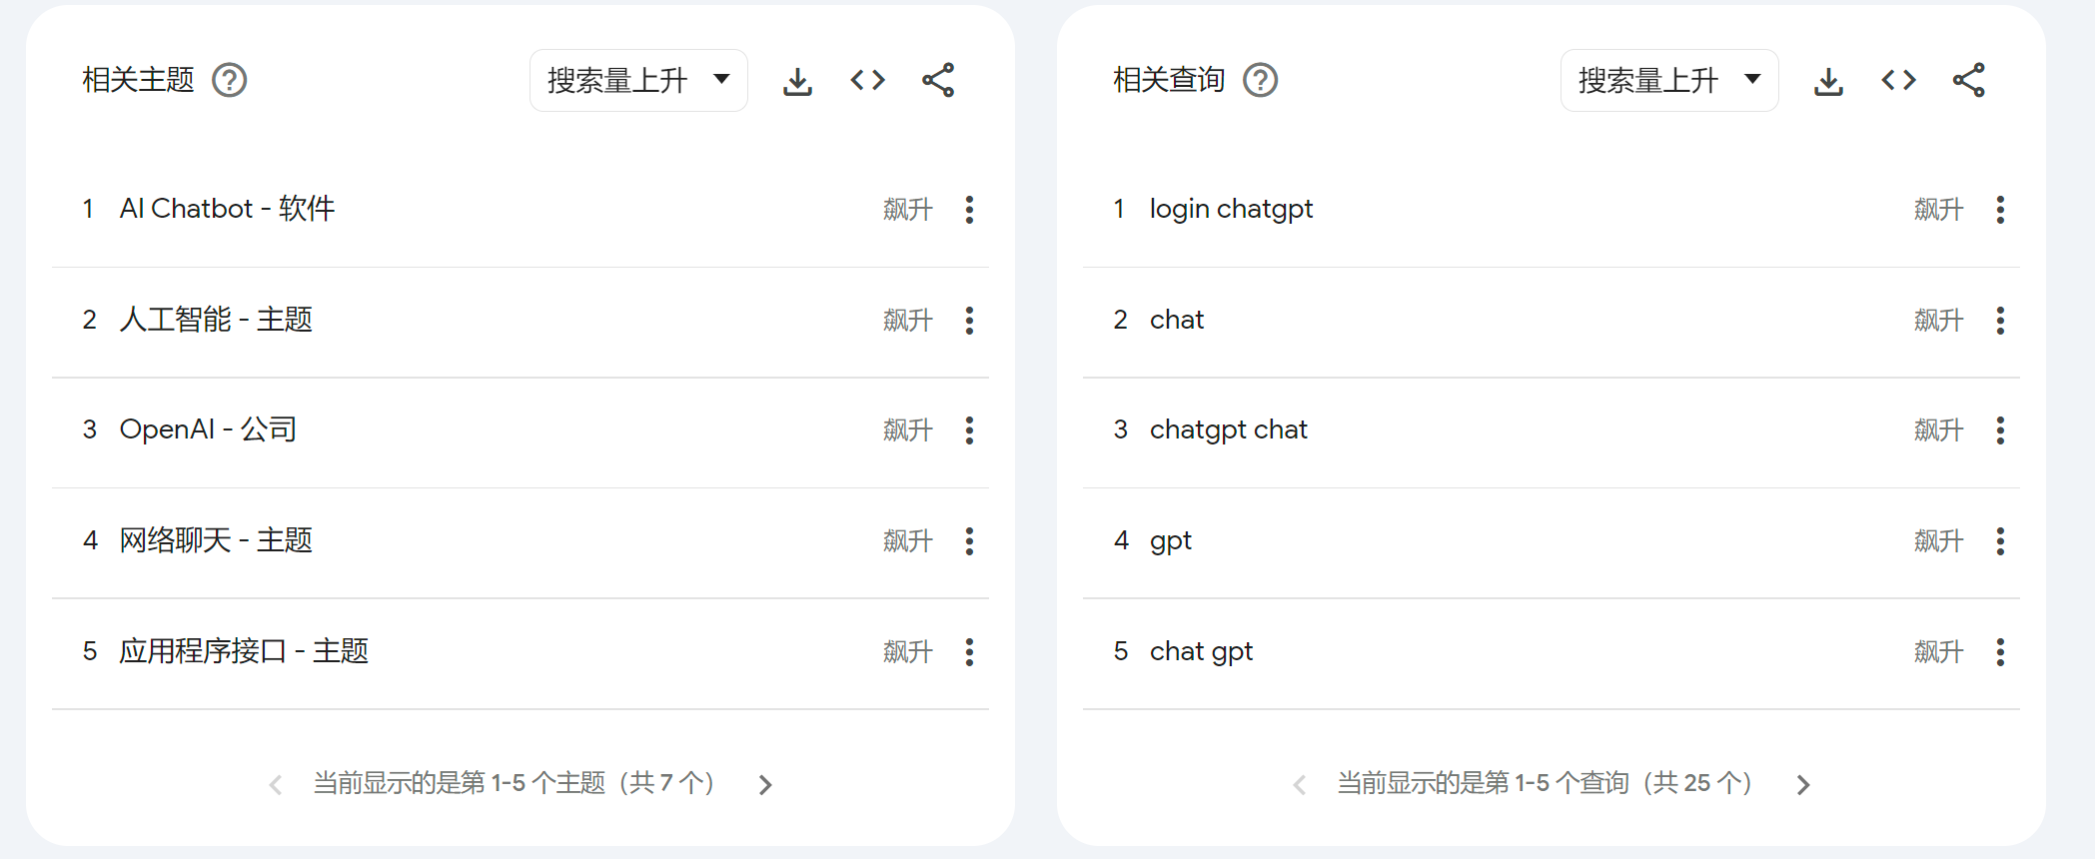This screenshot has height=859, width=2095.
Task: Click 飙升 label on OpenAI row
Action: tap(908, 430)
